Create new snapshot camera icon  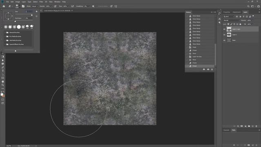tap(208, 69)
